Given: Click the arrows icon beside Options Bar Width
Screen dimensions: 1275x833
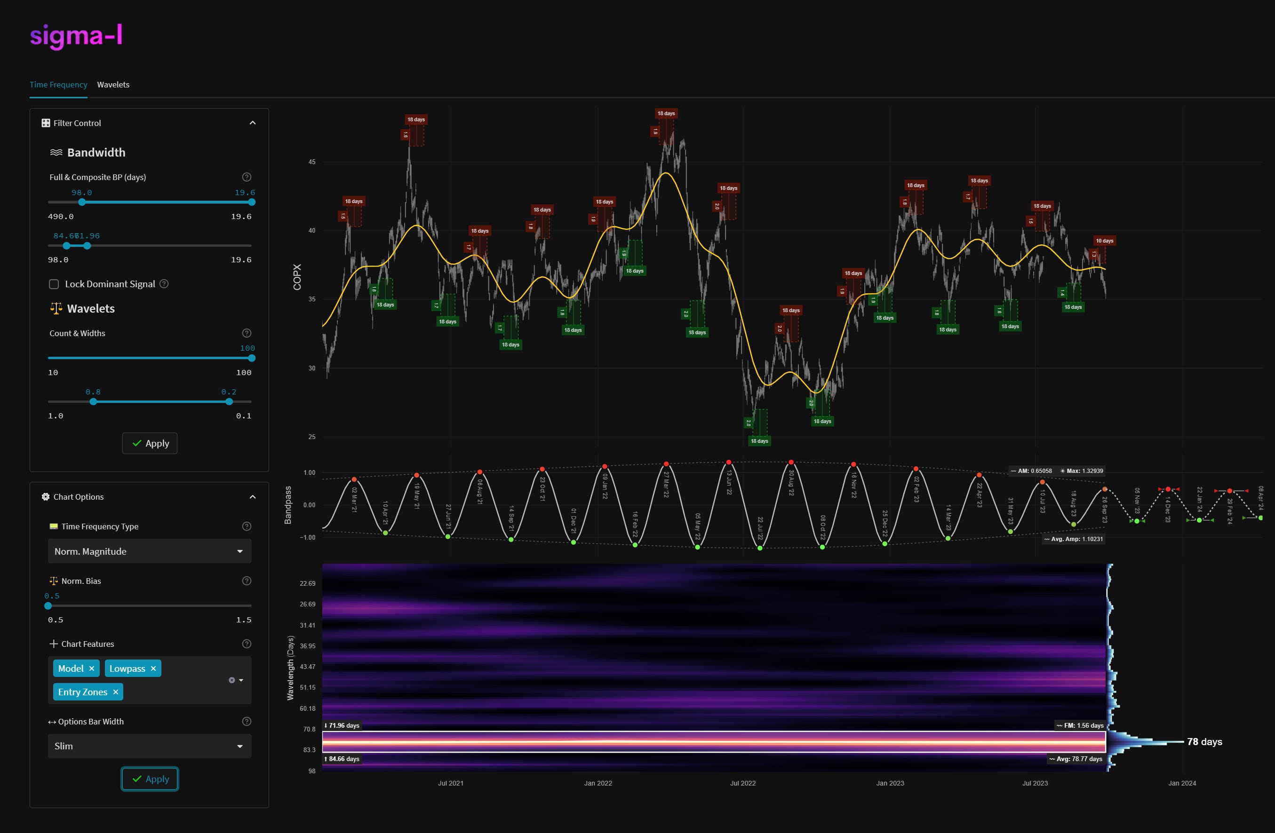Looking at the screenshot, I should tap(52, 721).
